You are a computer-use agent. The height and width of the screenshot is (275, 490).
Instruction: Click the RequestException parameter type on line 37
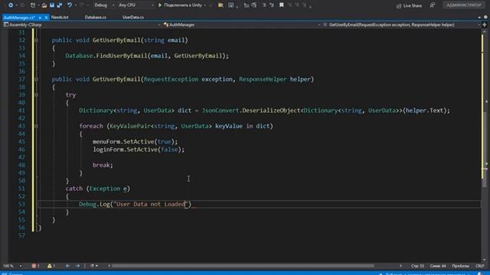[171, 79]
